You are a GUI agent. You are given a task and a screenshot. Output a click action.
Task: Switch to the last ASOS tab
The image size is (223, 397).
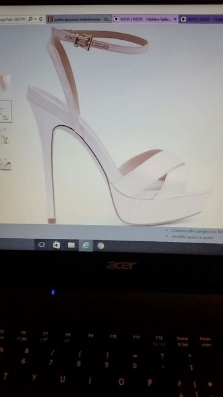pyautogui.click(x=201, y=19)
